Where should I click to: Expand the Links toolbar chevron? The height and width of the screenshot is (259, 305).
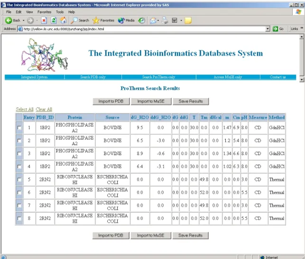(x=302, y=28)
